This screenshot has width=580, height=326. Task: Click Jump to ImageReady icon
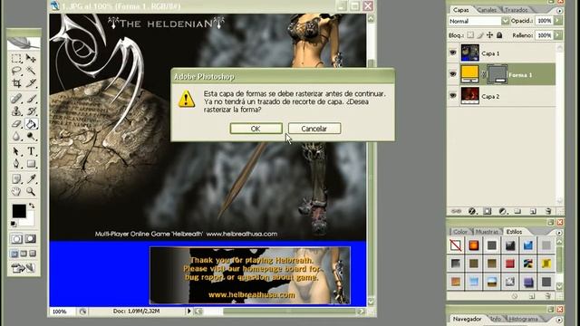tap(23, 268)
